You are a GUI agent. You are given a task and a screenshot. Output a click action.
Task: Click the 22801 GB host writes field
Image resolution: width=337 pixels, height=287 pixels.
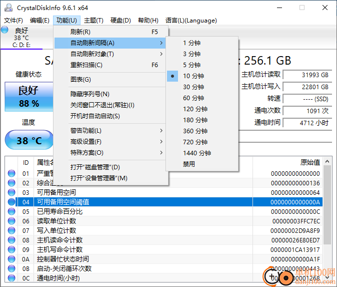click(x=307, y=87)
